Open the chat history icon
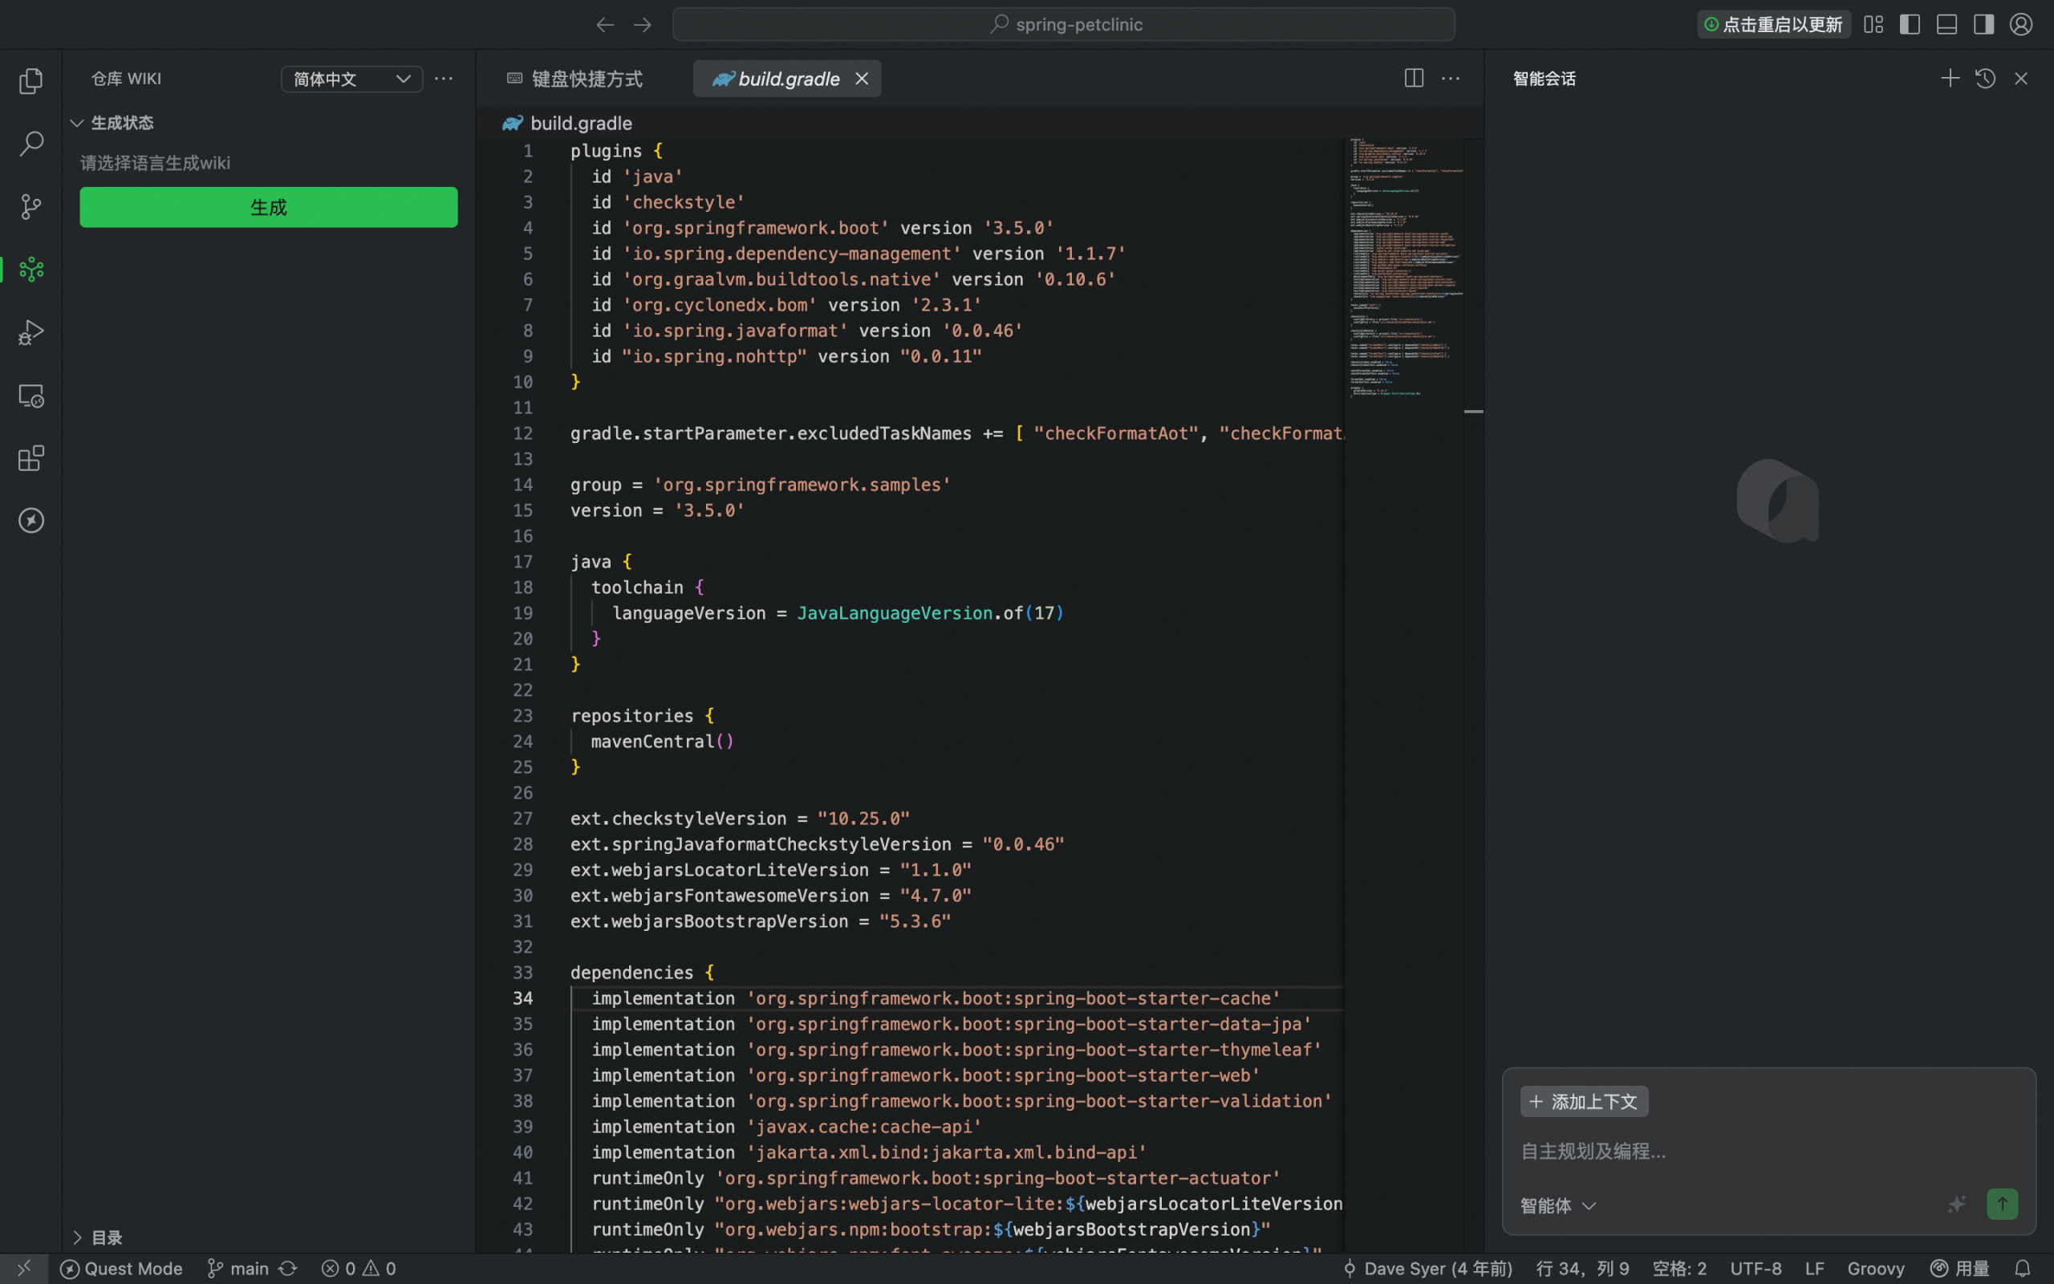Image resolution: width=2054 pixels, height=1284 pixels. (x=1985, y=78)
